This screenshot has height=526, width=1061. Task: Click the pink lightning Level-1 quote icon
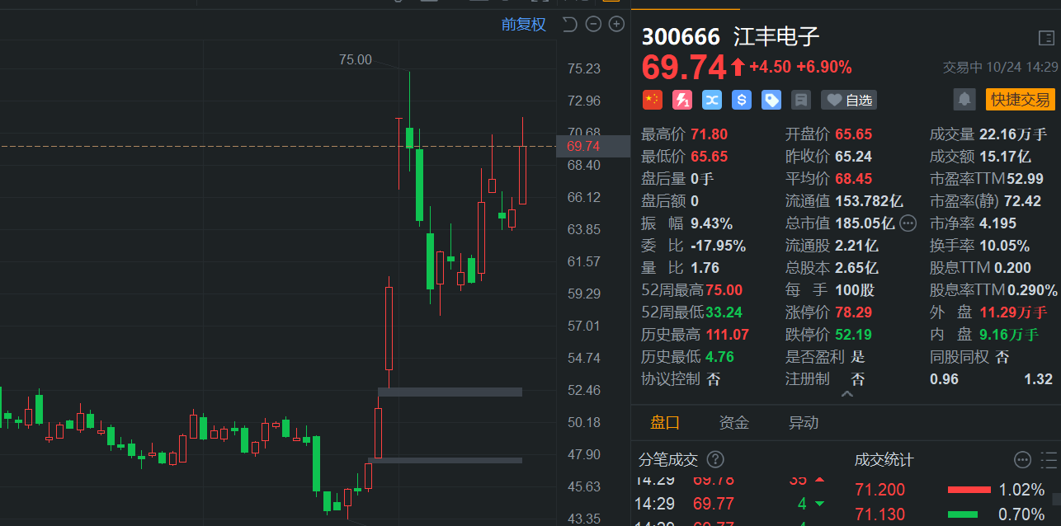tap(682, 100)
